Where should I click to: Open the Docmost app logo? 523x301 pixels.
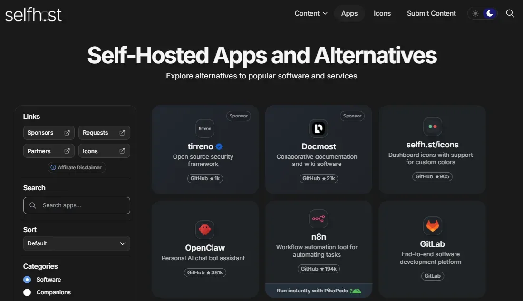[319, 128]
